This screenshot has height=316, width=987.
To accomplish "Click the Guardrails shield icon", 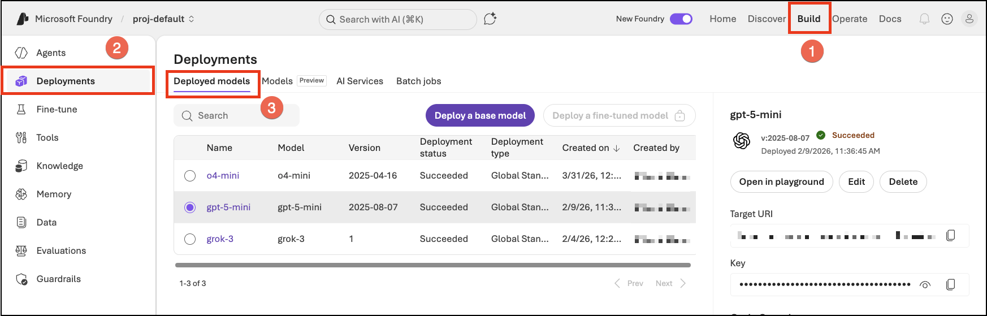I will pyautogui.click(x=21, y=279).
